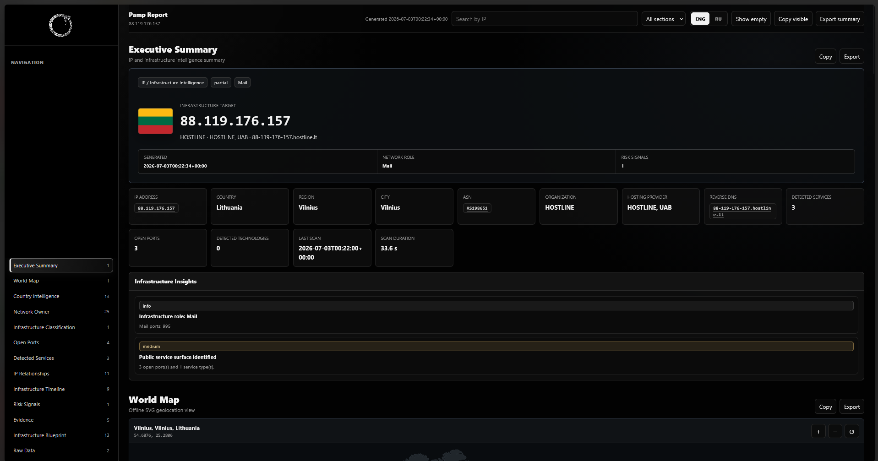Click the Lithuania flag icon
878x461 pixels.
click(x=155, y=121)
